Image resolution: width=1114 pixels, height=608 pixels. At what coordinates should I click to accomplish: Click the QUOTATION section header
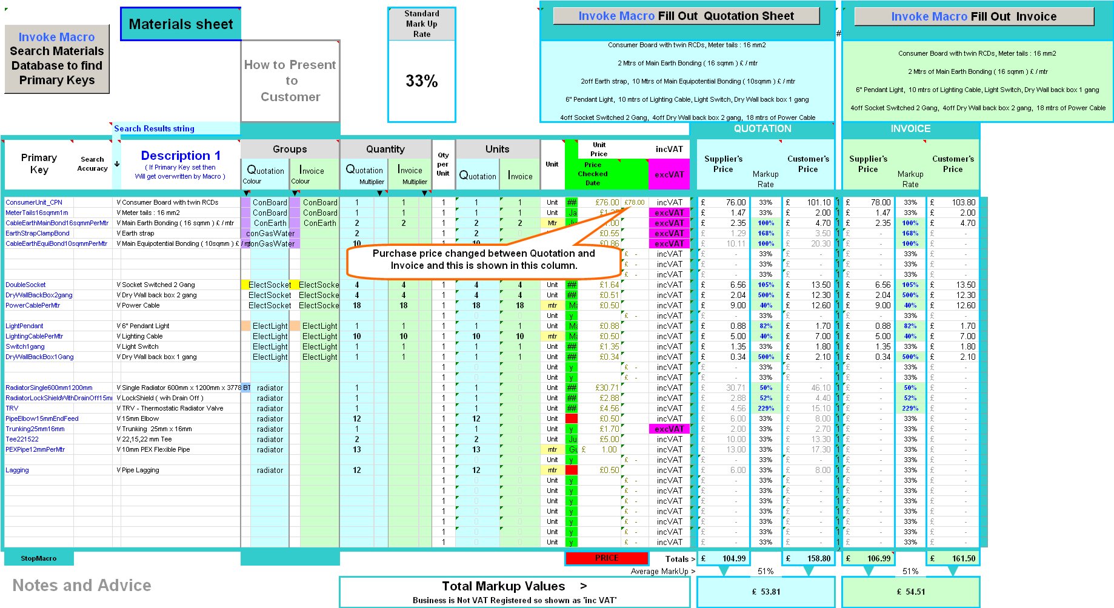[x=762, y=128]
